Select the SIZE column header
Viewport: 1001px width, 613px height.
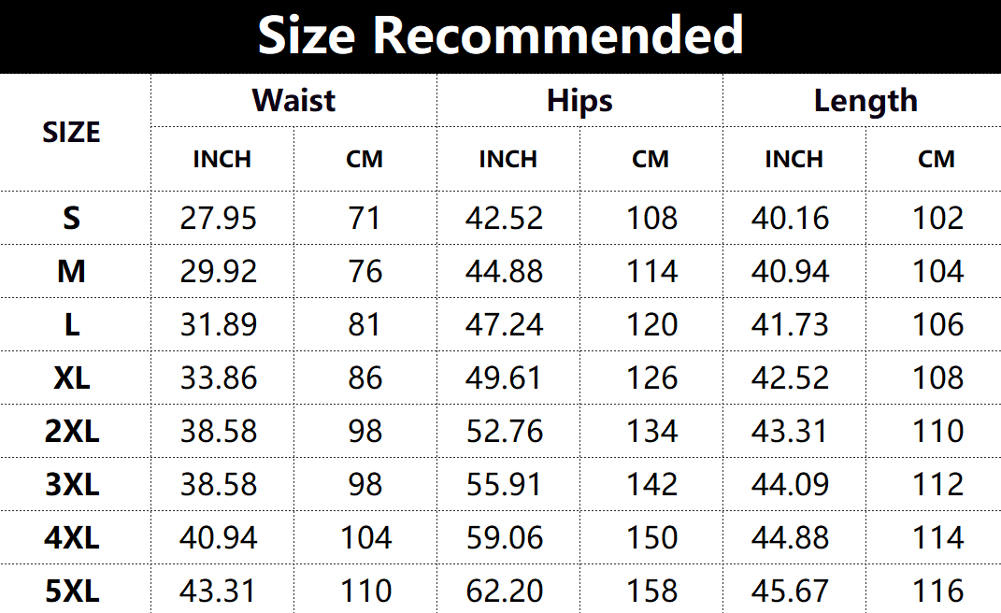point(71,132)
